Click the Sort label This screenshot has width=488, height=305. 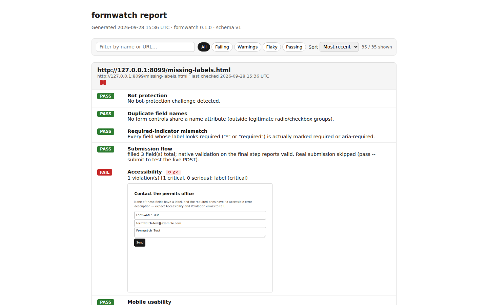313,47
